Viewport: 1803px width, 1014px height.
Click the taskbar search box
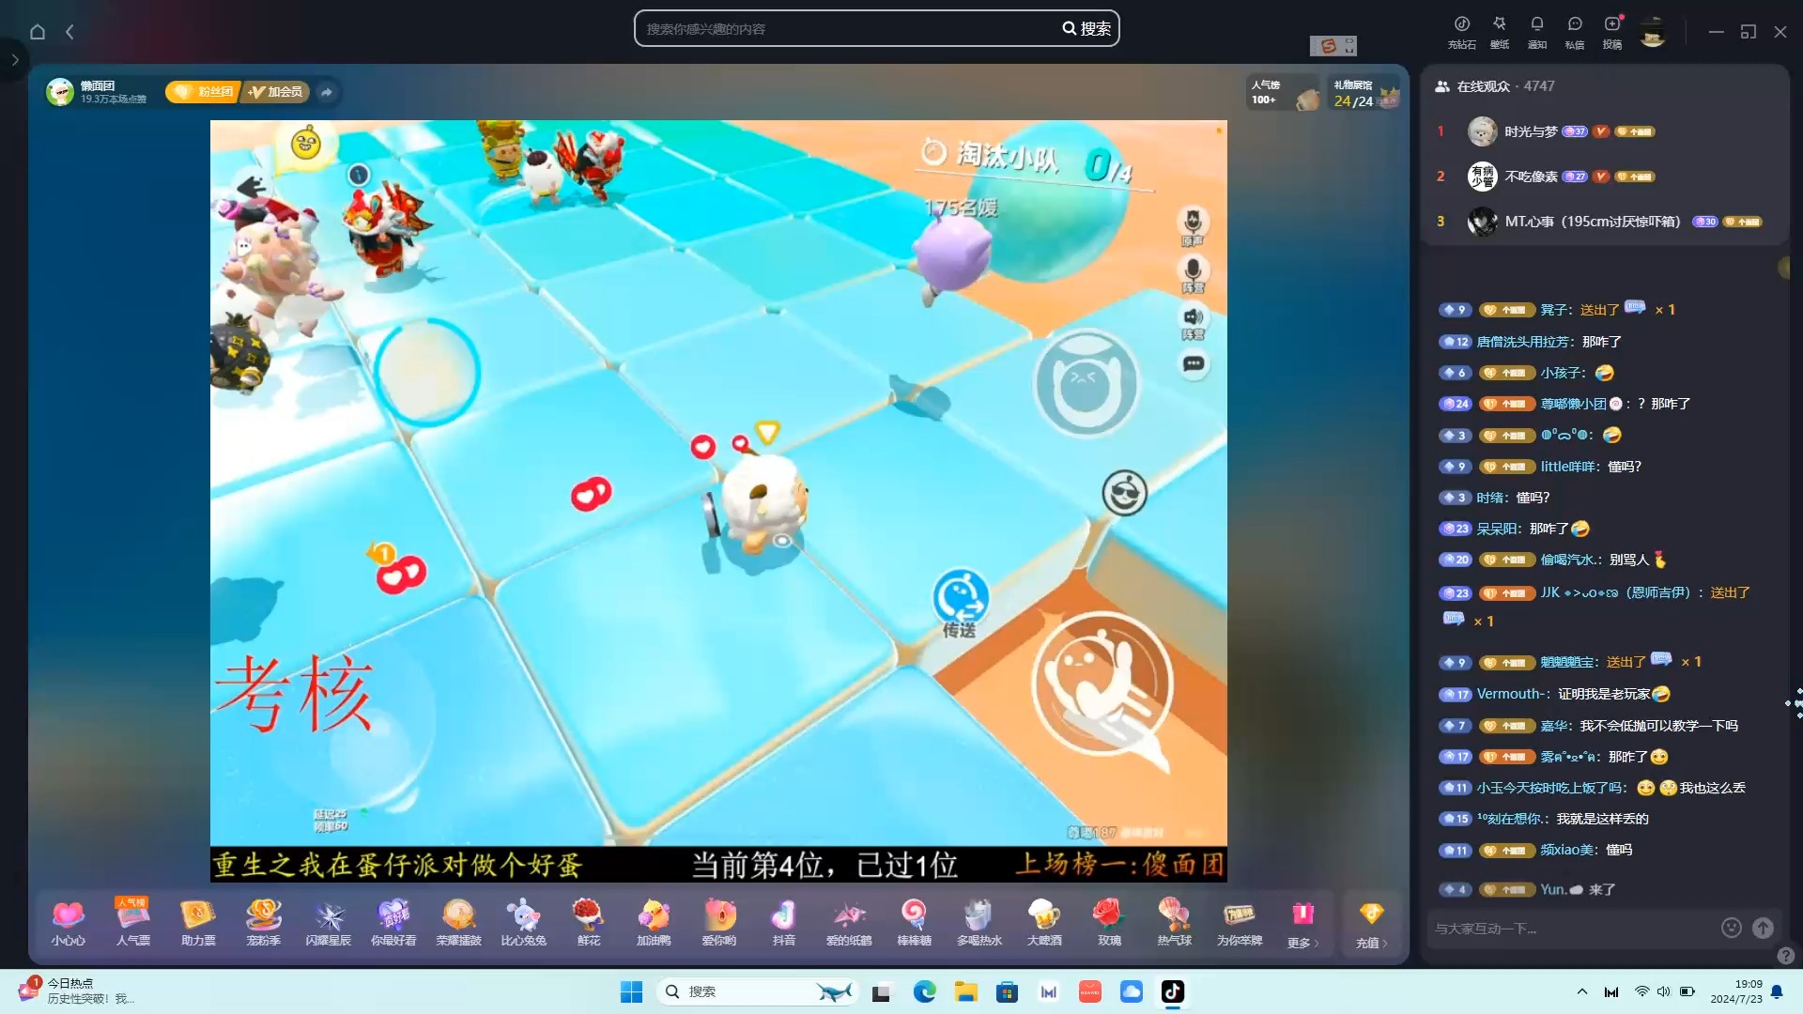758,991
